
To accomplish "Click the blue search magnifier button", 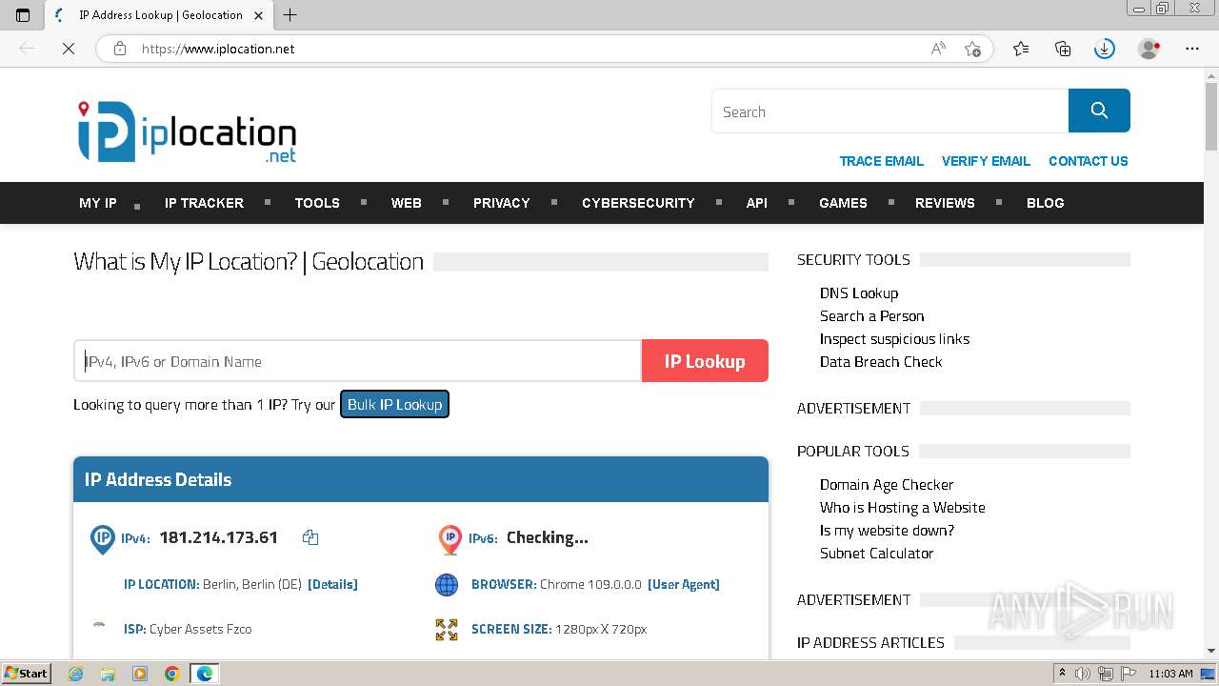I will pyautogui.click(x=1099, y=111).
